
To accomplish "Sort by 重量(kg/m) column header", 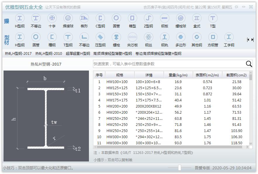I will coord(178,75).
